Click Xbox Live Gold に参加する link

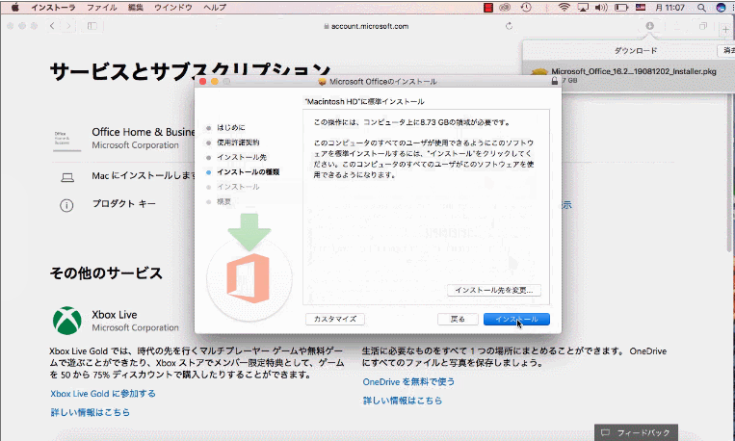pos(103,394)
